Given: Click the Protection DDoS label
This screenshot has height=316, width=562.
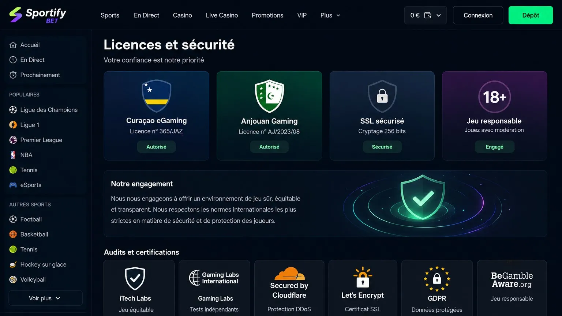Looking at the screenshot, I should coord(289,309).
